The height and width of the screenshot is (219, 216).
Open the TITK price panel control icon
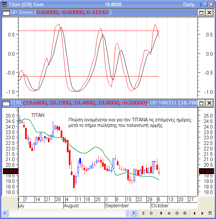pyautogui.click(x=5, y=103)
